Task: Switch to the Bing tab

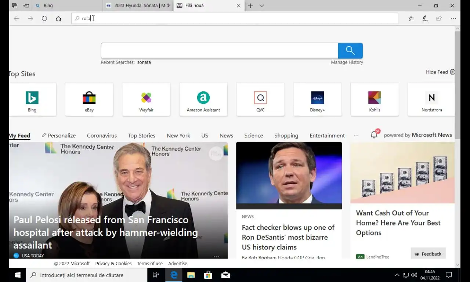Action: point(68,6)
